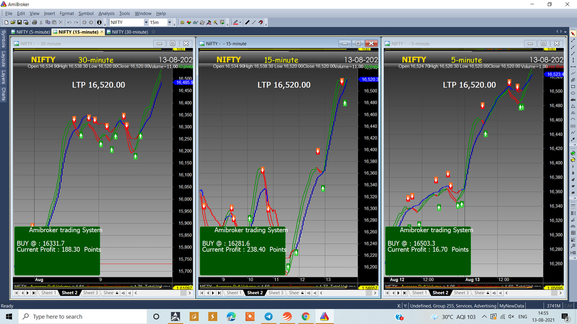Image resolution: width=577 pixels, height=324 pixels.
Task: Click the Copy toolbar icon
Action: (x=48, y=22)
